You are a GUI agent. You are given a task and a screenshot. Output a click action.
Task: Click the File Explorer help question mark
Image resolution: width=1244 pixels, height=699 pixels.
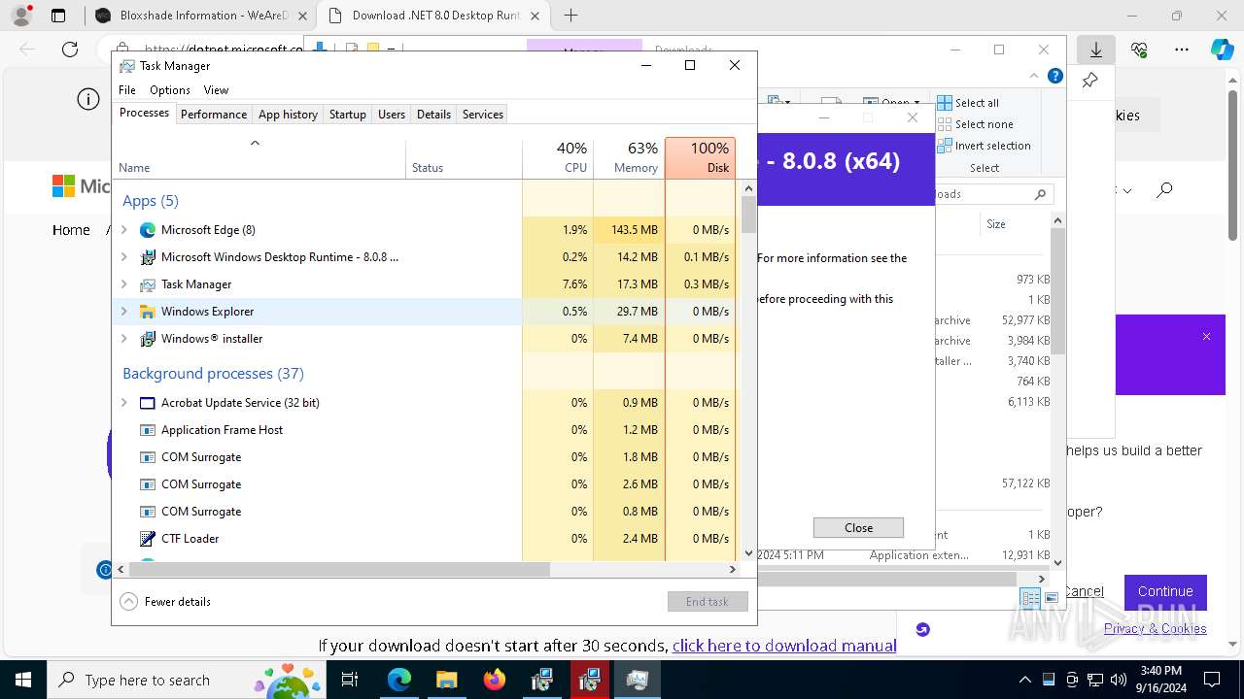click(1055, 76)
